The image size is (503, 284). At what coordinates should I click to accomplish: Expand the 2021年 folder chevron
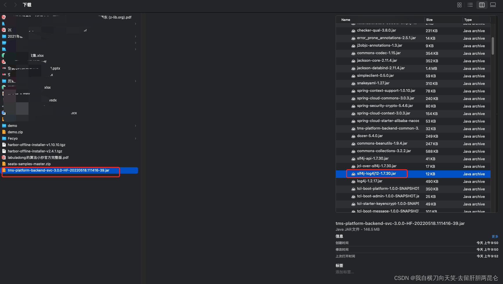(136, 37)
